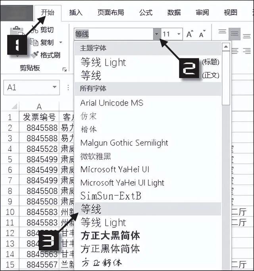Select Arial Unicode MS font
Image resolution: width=254 pixels, height=271 pixels.
pyautogui.click(x=148, y=103)
